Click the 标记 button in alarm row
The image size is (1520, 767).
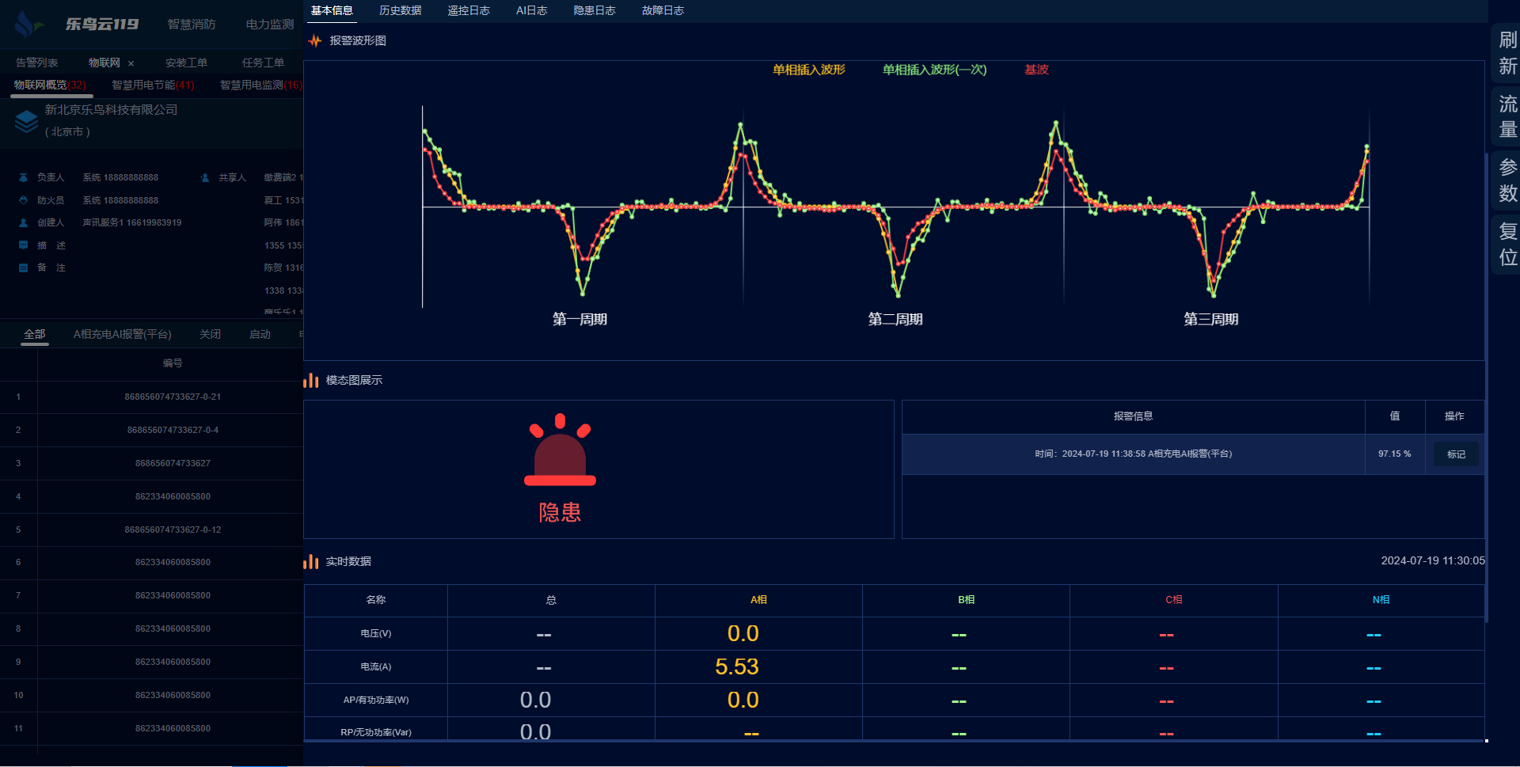point(1456,454)
